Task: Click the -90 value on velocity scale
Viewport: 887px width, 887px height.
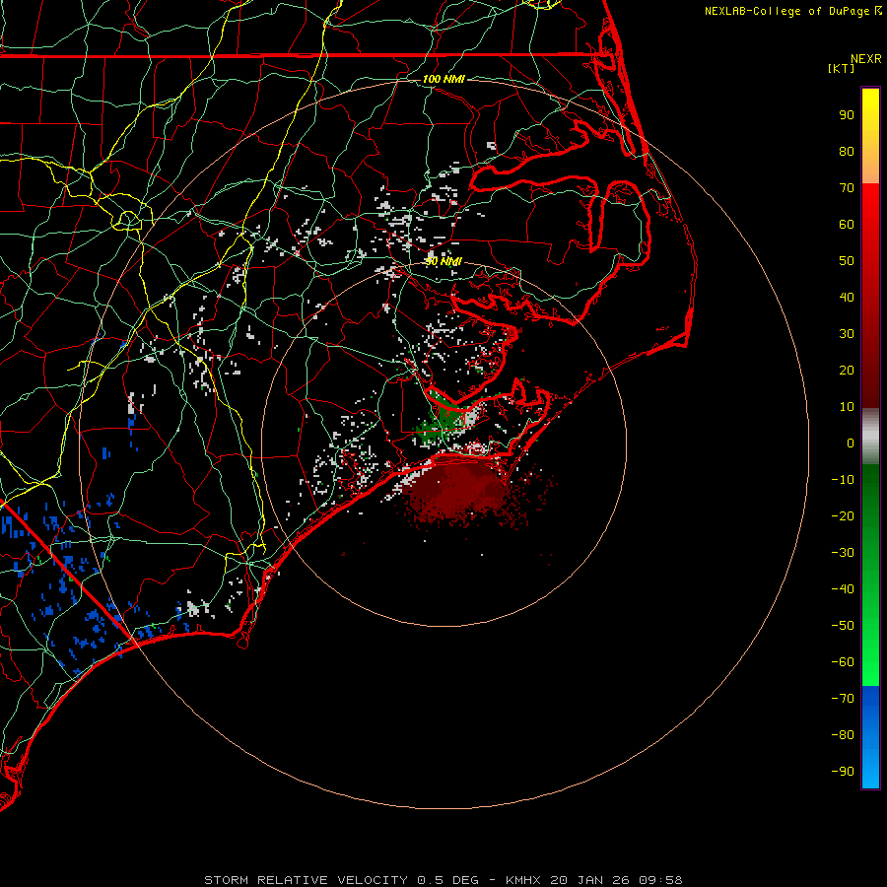Action: pos(843,771)
